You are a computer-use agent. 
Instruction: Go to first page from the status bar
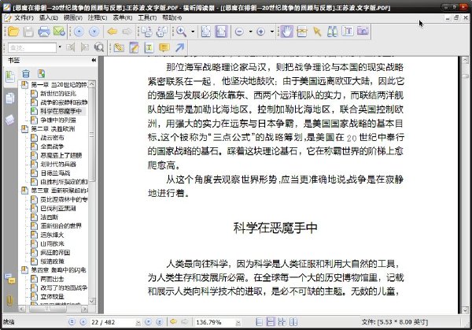click(72, 322)
